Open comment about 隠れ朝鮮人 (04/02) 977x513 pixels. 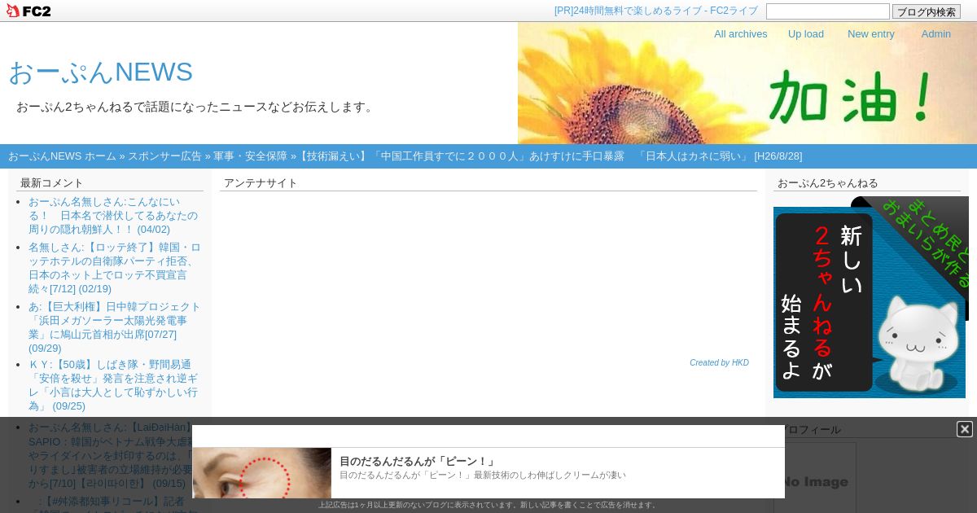point(114,216)
